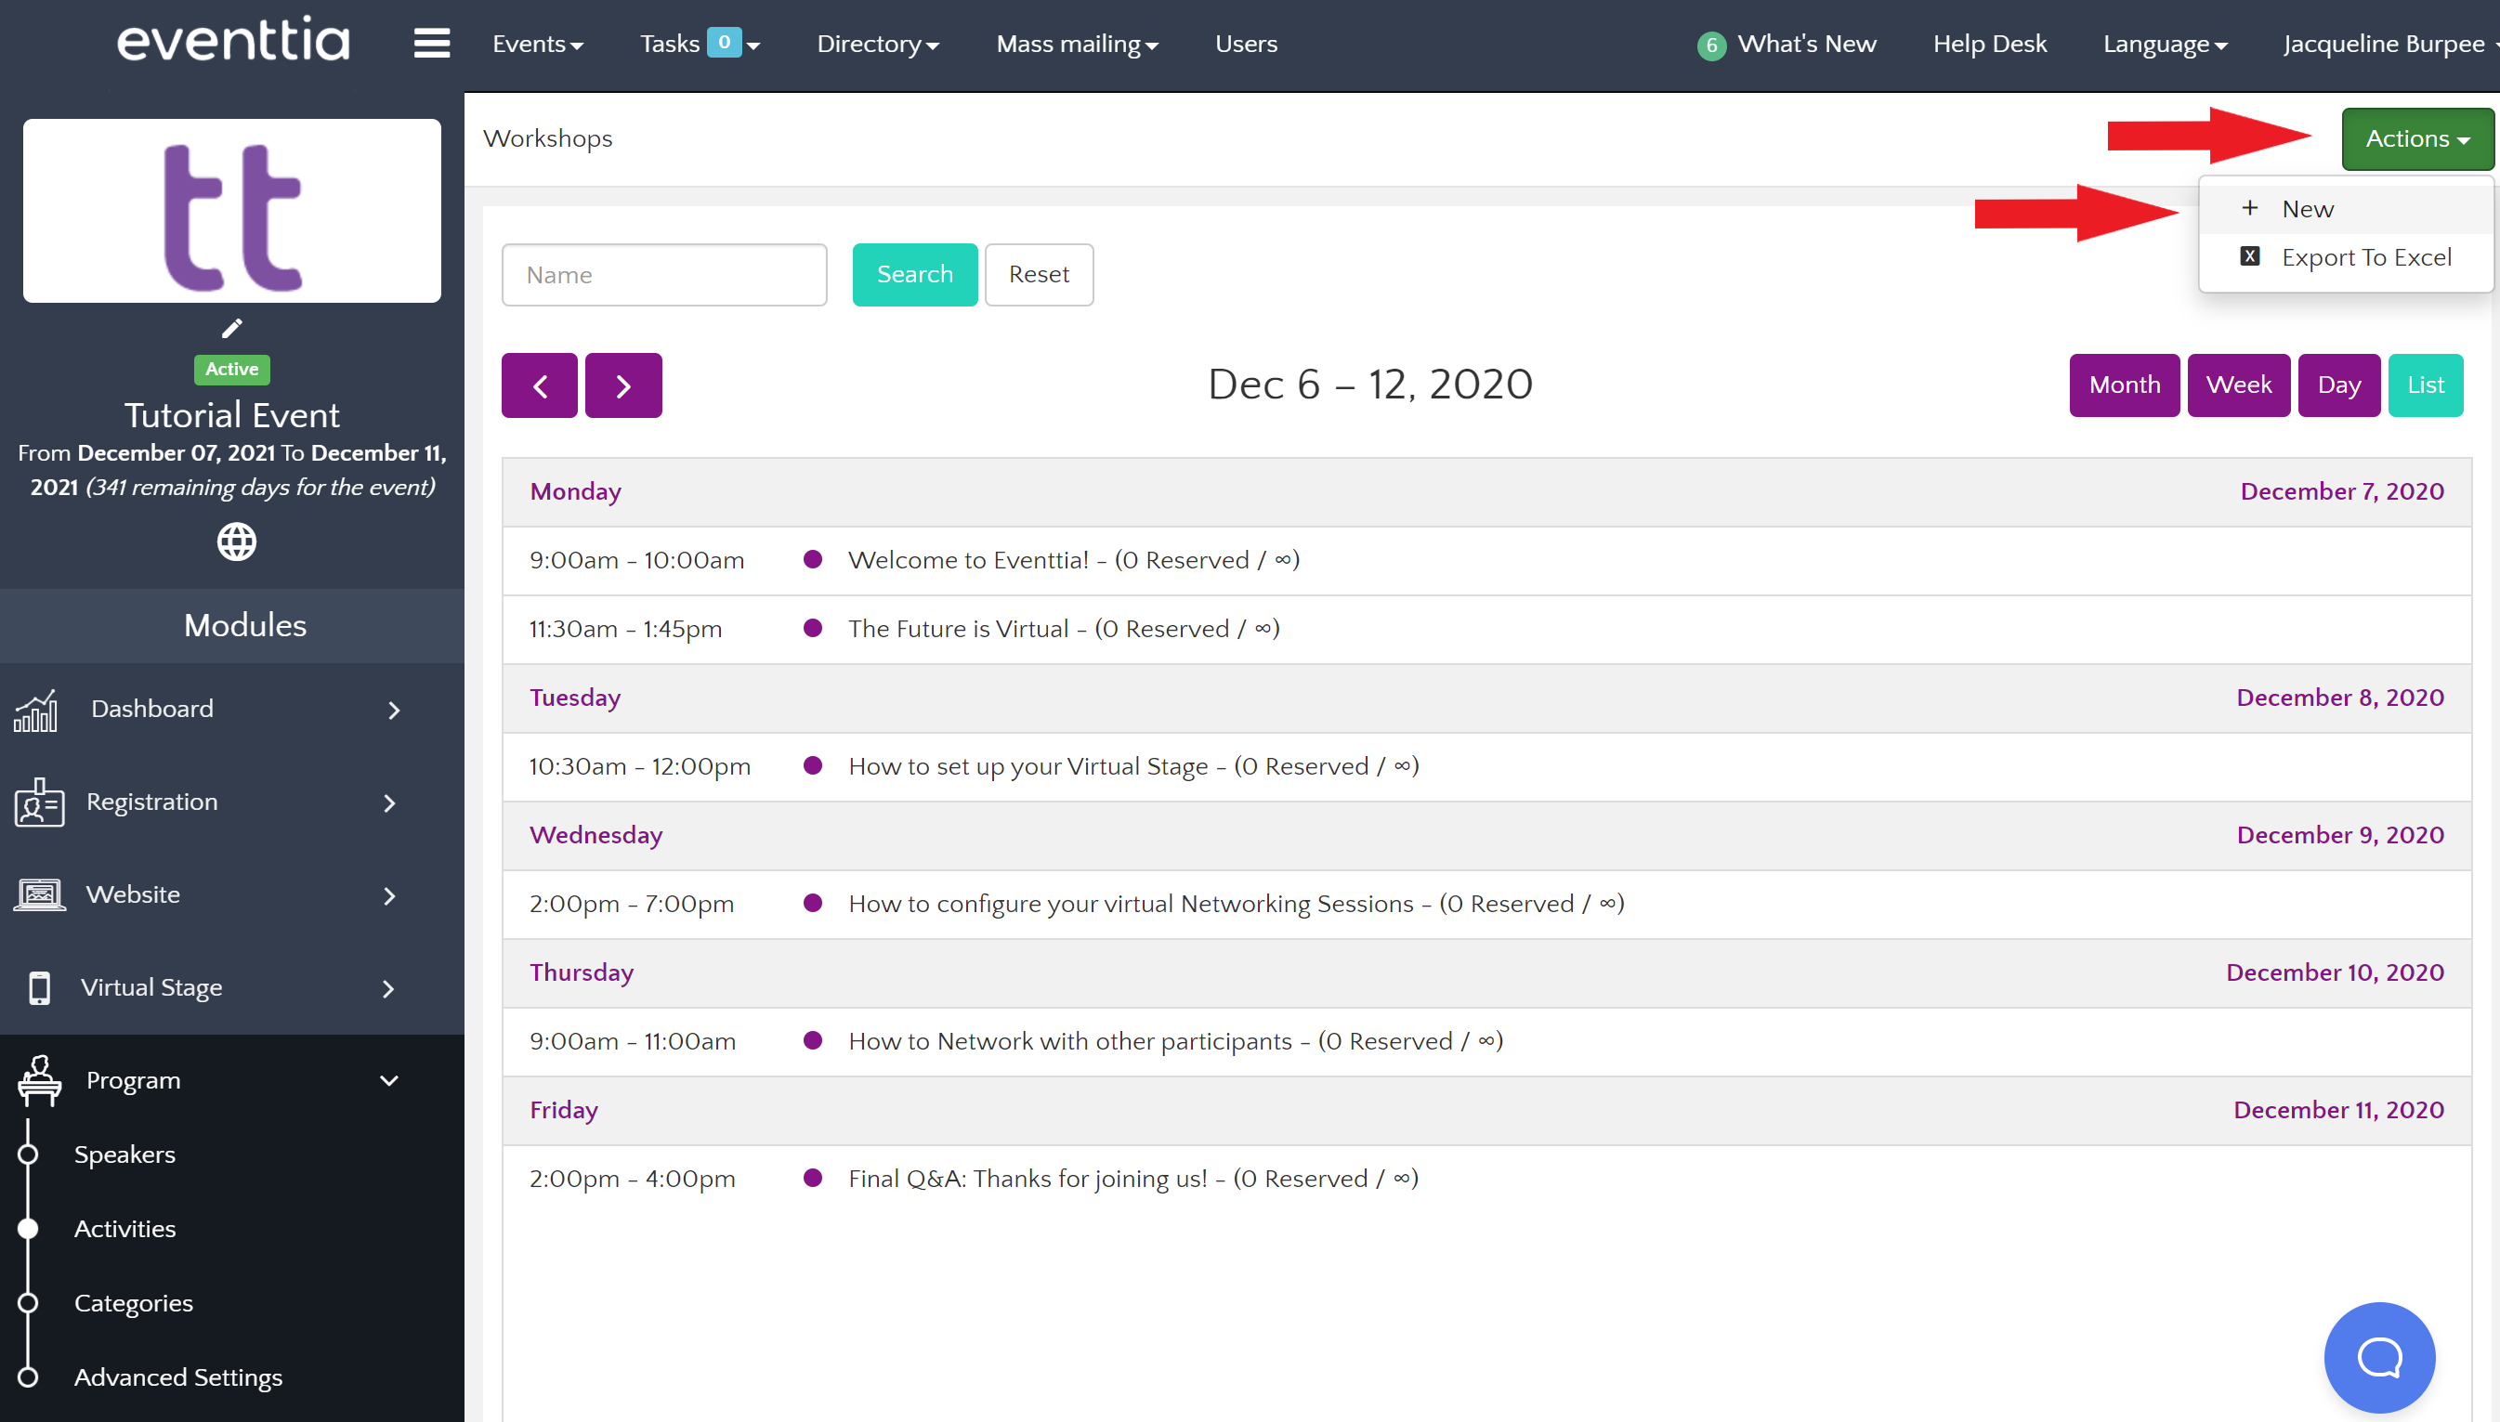Click the previous week arrow button
Image resolution: width=2500 pixels, height=1422 pixels.
point(539,385)
